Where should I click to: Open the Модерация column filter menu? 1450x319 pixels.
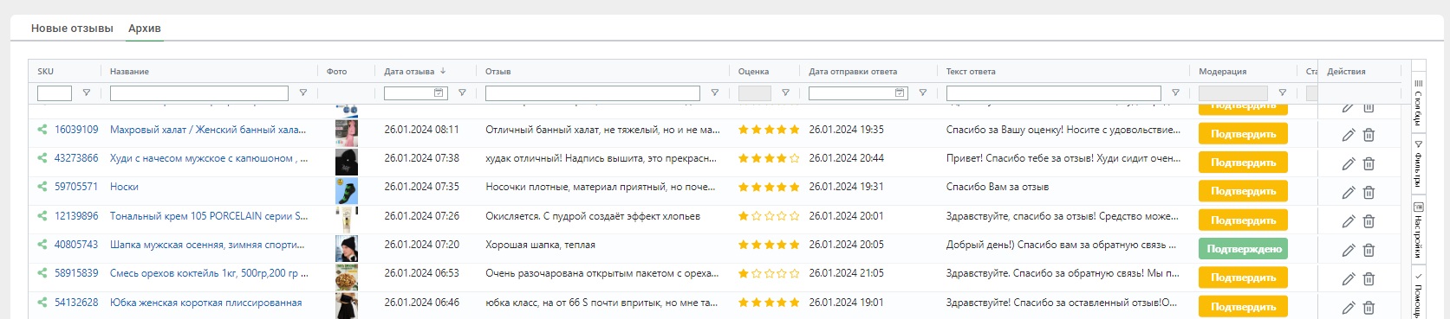[x=1283, y=93]
